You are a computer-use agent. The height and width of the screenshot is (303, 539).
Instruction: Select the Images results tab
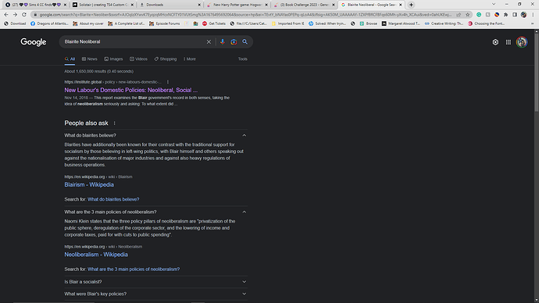point(113,59)
